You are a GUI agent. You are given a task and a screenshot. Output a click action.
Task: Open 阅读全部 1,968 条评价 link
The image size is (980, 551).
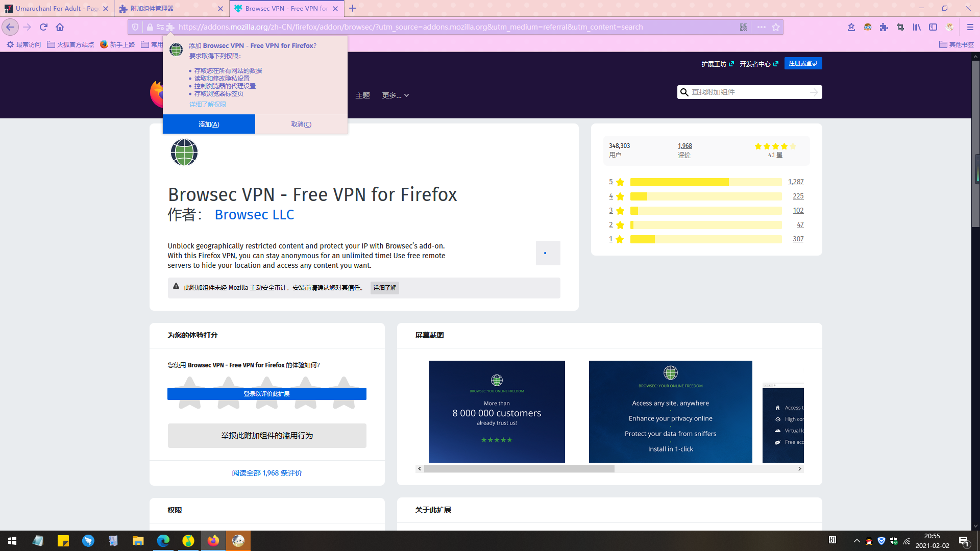[x=267, y=473]
